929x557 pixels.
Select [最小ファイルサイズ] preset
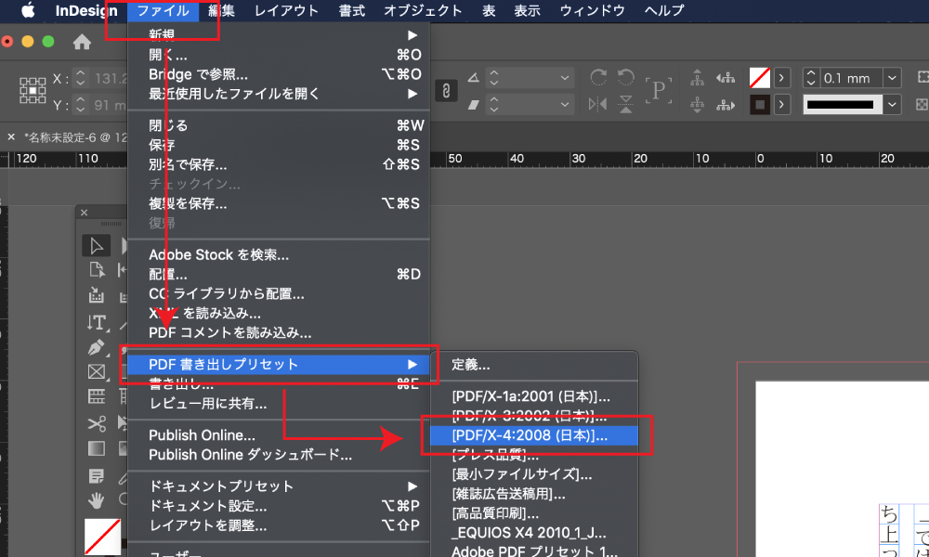[534, 474]
